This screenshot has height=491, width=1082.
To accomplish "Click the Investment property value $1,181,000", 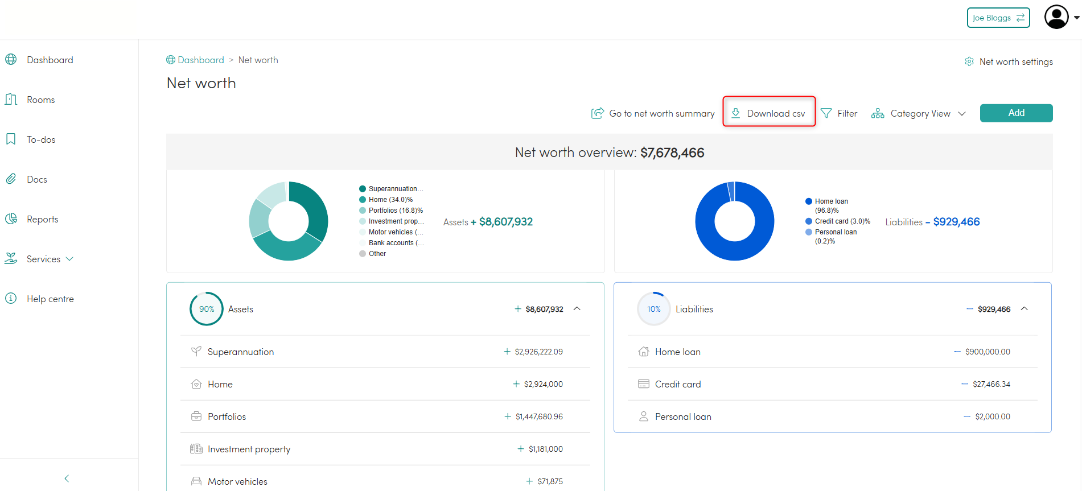I will pos(546,449).
